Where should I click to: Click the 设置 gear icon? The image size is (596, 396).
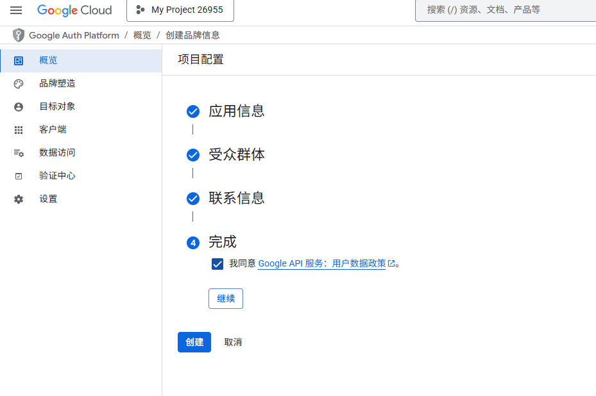[x=19, y=199]
